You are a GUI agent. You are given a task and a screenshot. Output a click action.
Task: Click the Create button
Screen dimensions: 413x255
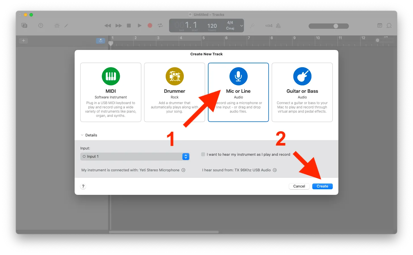pyautogui.click(x=322, y=186)
